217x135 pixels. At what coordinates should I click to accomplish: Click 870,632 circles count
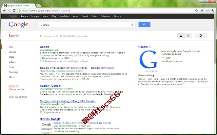click(x=165, y=58)
